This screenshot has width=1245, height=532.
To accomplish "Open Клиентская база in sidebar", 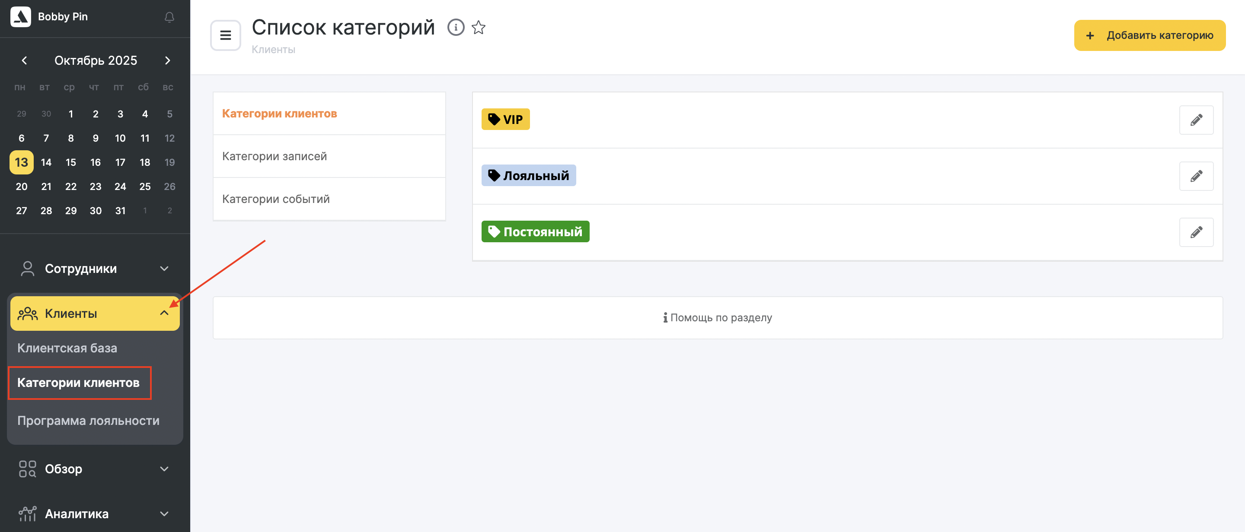I will [67, 348].
